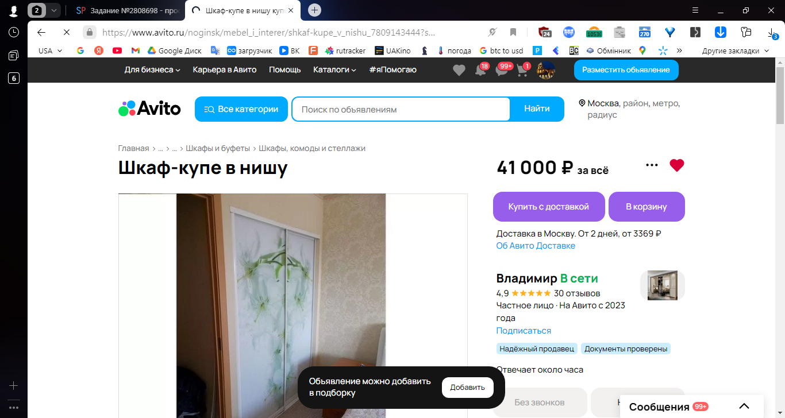Open the Google Maps pin bookmark
Image resolution: width=785 pixels, height=418 pixels.
point(642,51)
